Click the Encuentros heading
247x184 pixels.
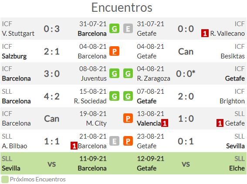tap(122, 7)
